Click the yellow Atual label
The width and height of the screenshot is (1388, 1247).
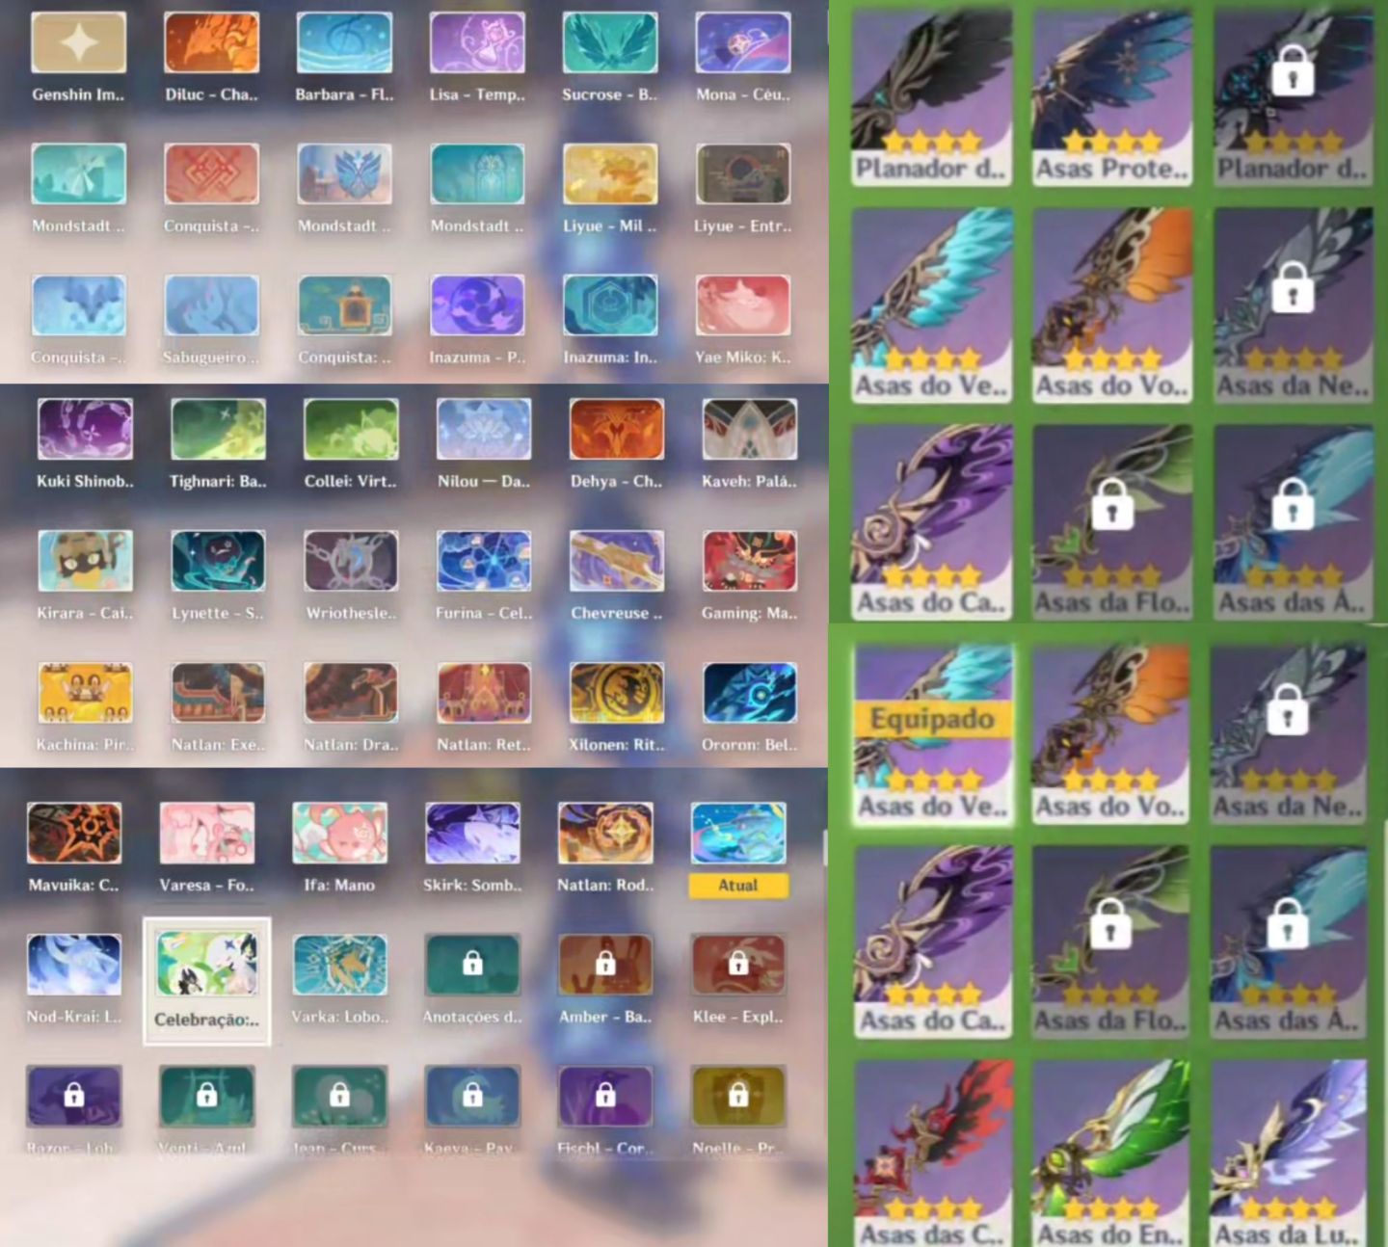pyautogui.click(x=738, y=885)
